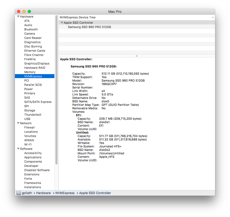
Task: Open Applications list
Action: pos(33,157)
